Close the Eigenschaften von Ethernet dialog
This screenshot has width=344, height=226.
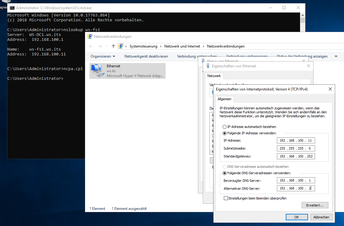pos(308,66)
